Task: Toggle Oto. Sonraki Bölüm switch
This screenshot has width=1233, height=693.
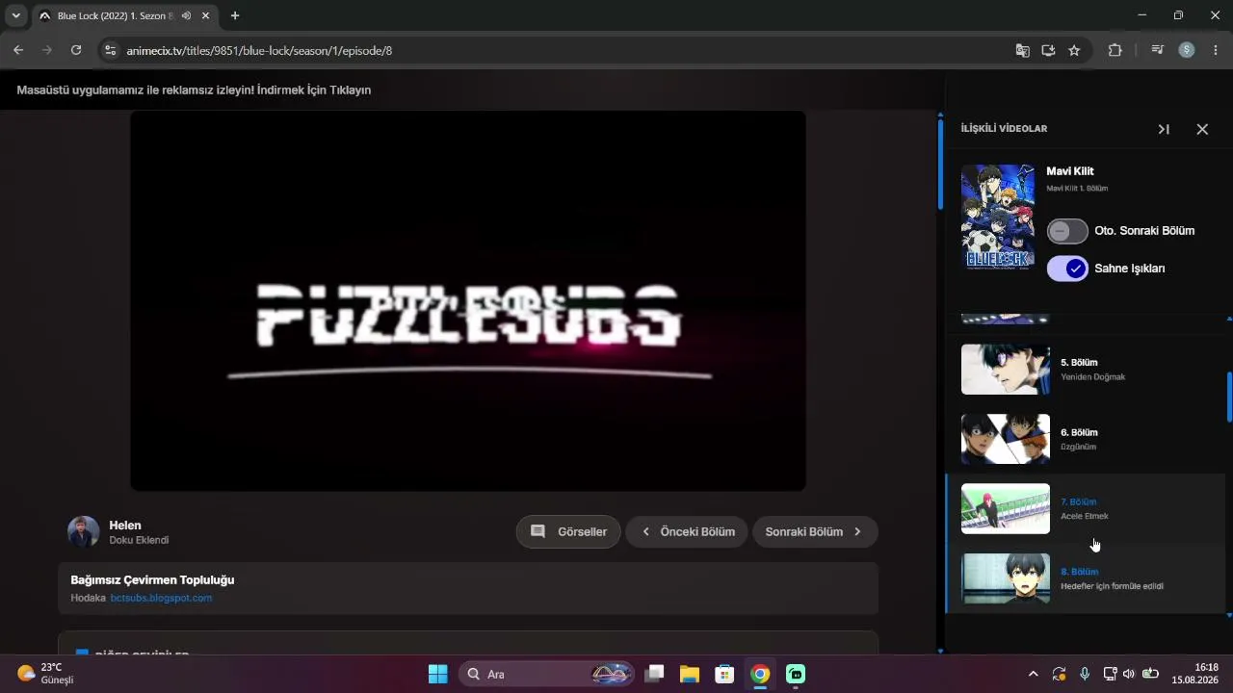Action: click(1067, 231)
